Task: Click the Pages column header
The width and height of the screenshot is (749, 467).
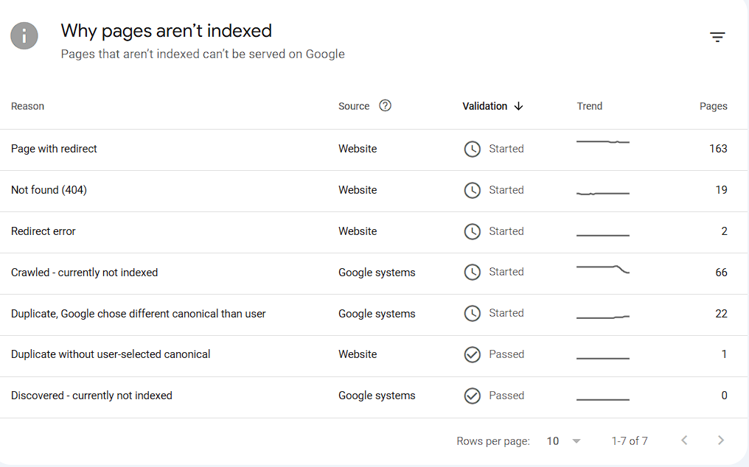Action: (x=713, y=106)
